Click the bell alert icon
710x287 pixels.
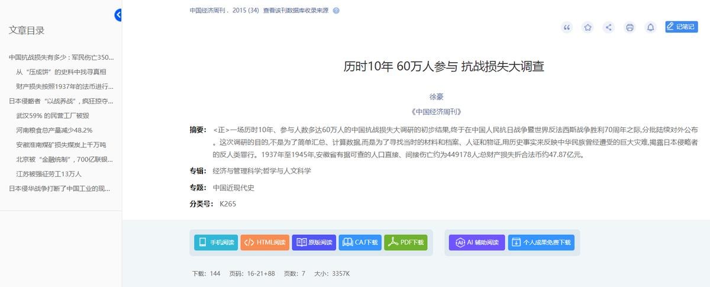pos(650,27)
